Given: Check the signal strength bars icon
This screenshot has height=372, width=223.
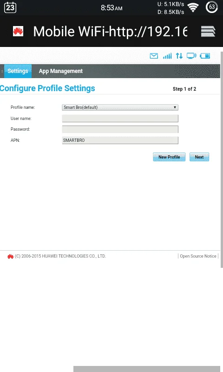Looking at the screenshot, I should [x=167, y=56].
